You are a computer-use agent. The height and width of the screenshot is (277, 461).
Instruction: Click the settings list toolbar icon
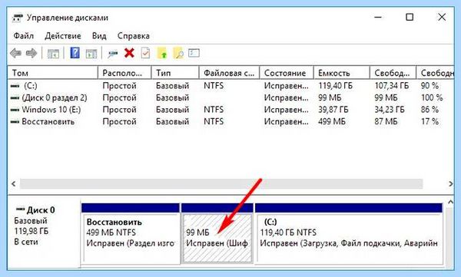pyautogui.click(x=194, y=53)
